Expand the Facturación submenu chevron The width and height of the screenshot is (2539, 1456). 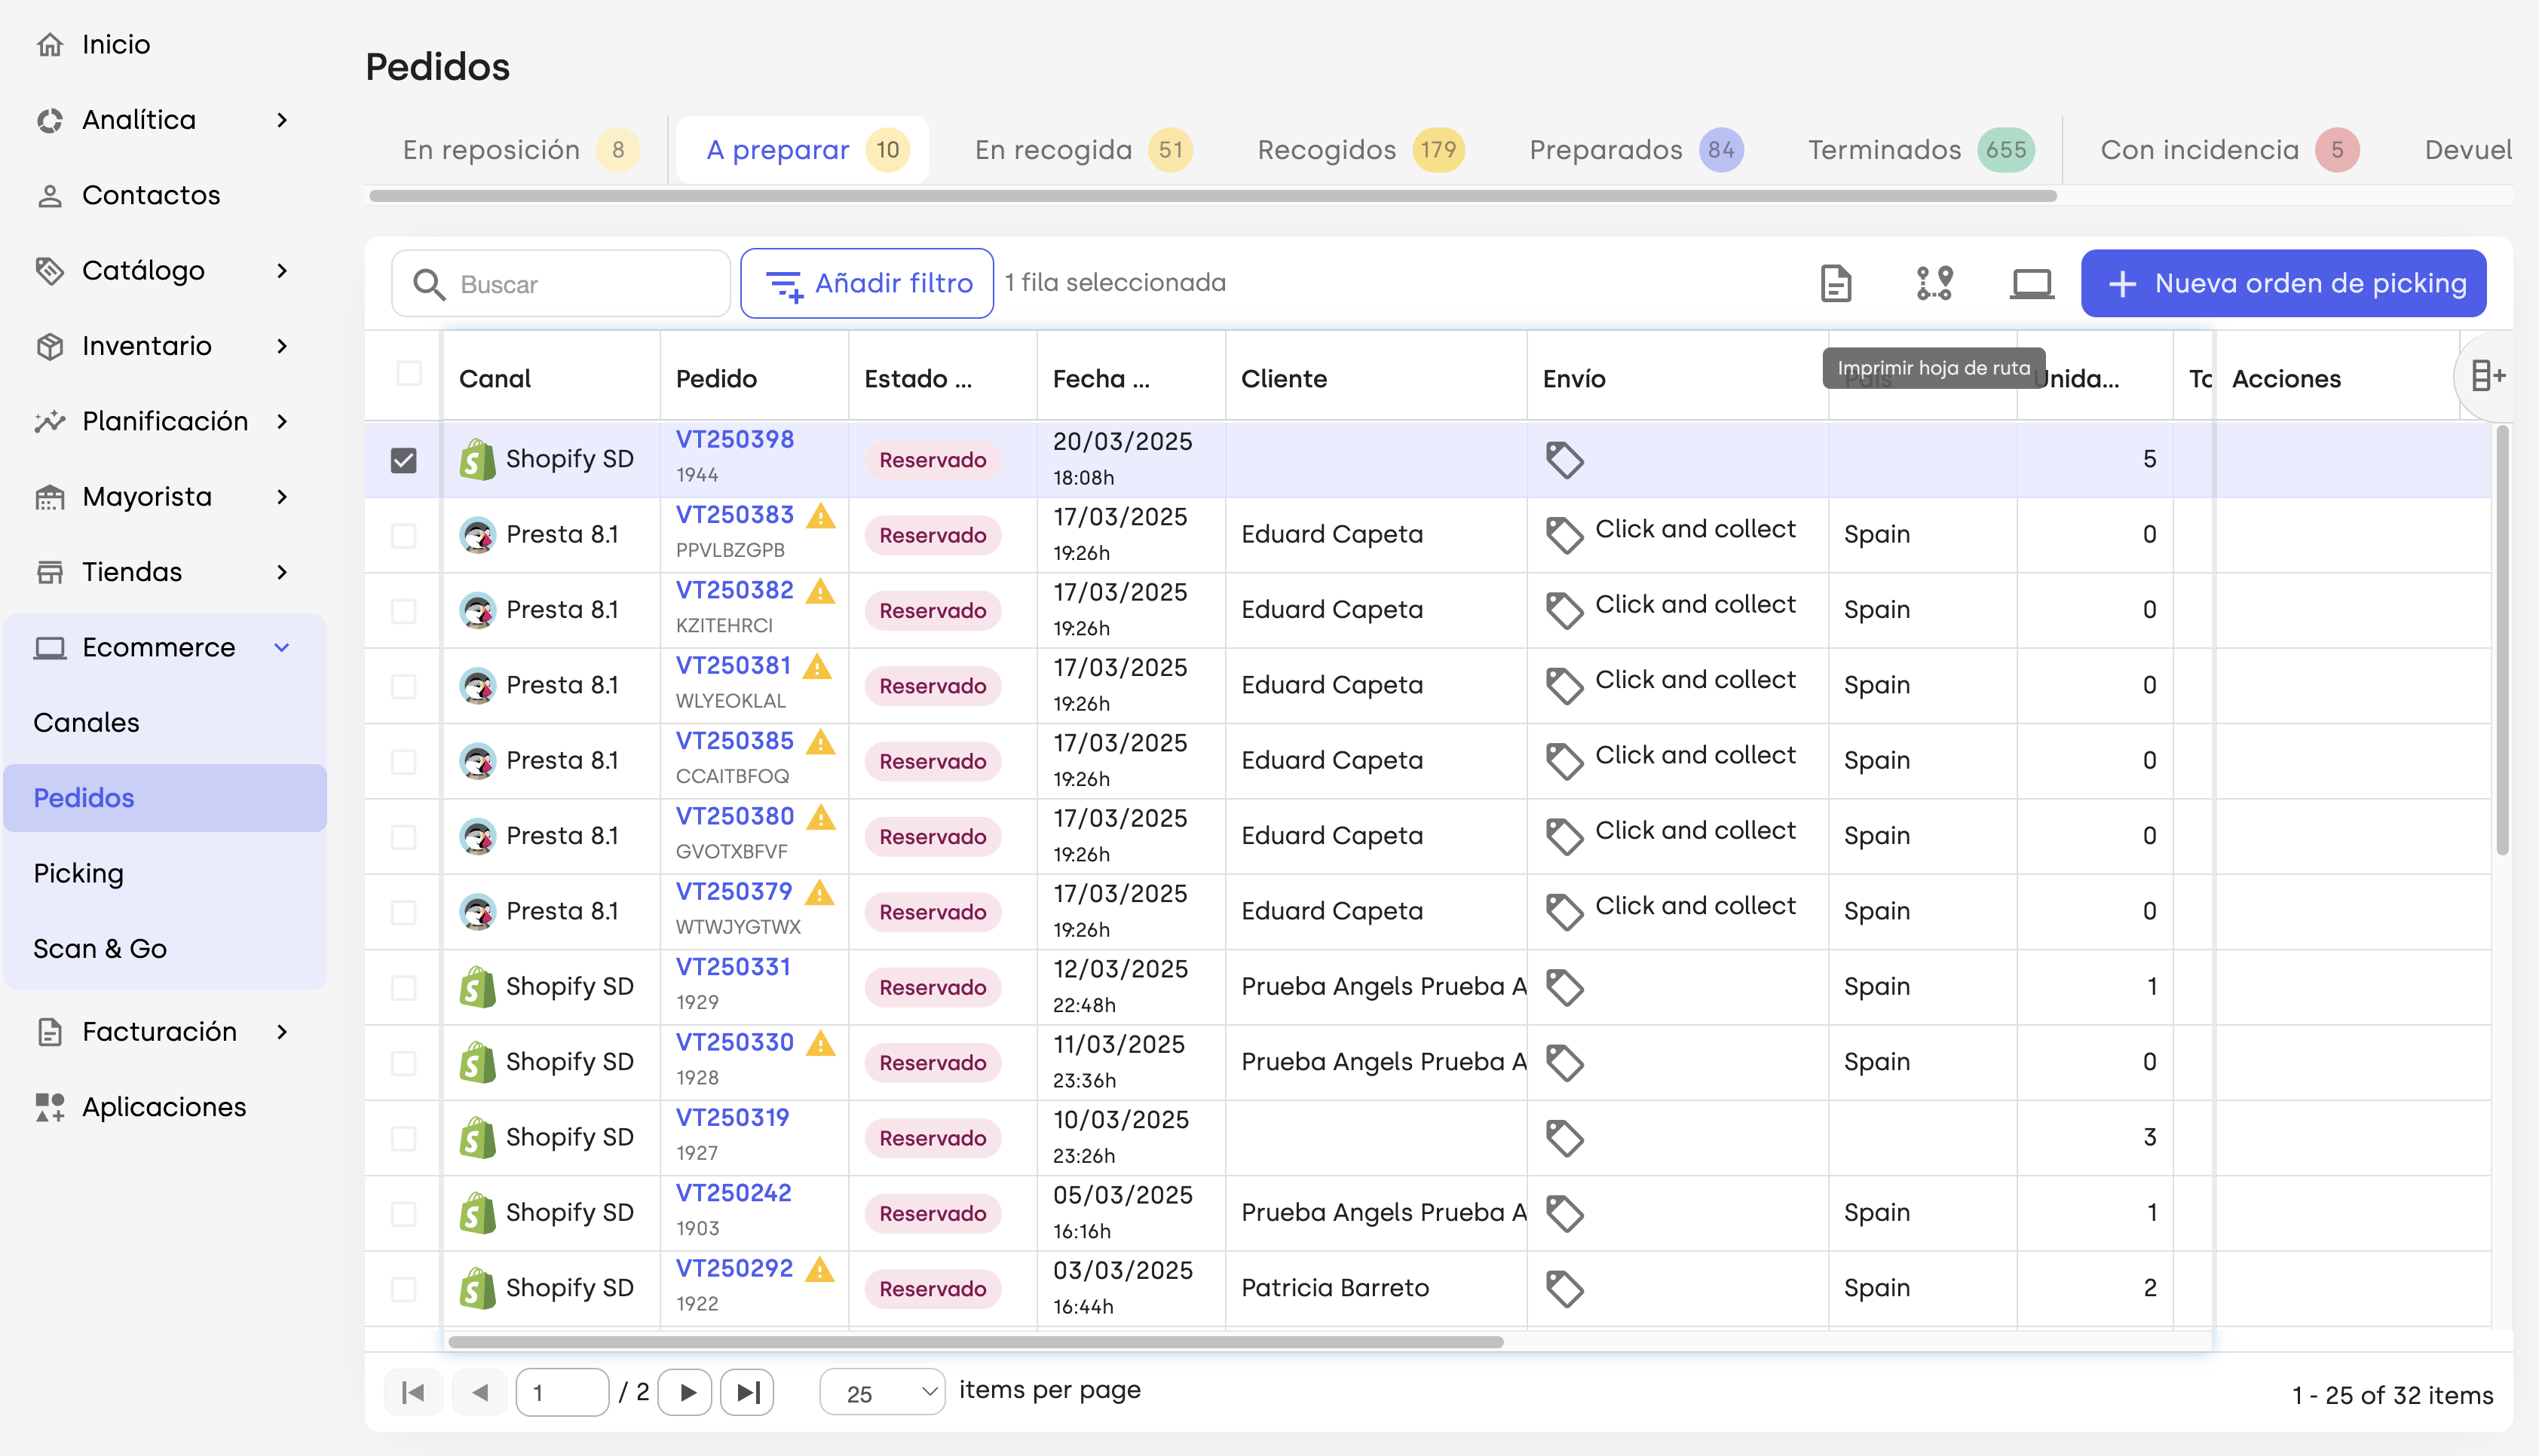click(282, 1032)
